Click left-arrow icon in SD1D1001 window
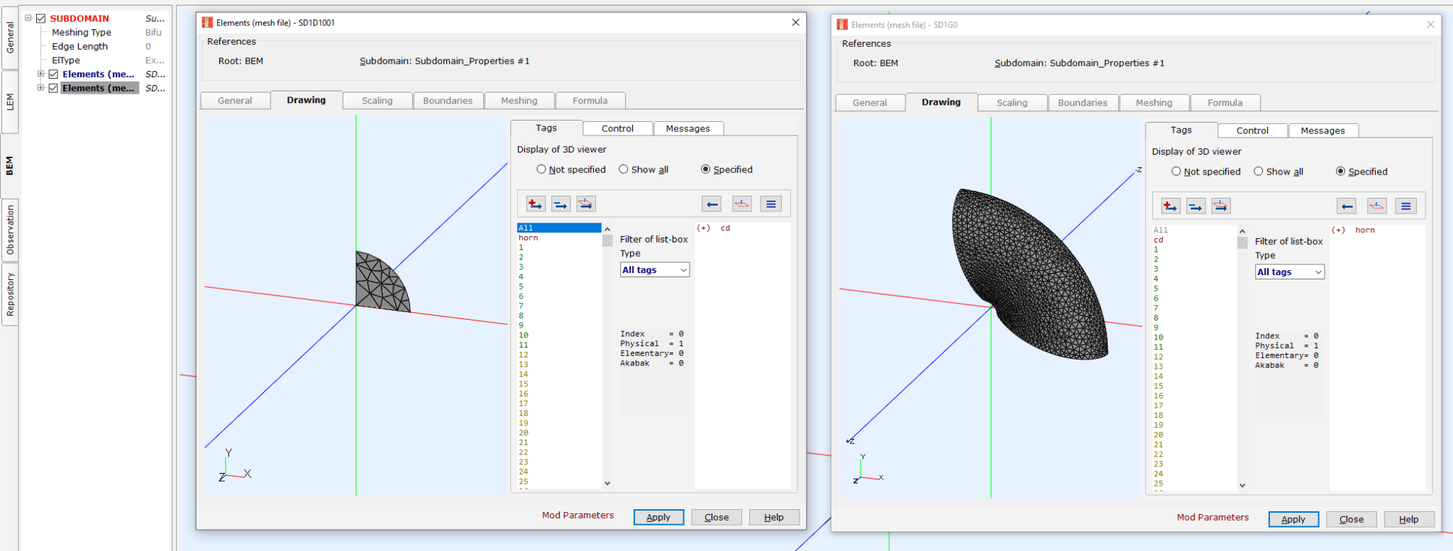1453x551 pixels. pyautogui.click(x=712, y=204)
